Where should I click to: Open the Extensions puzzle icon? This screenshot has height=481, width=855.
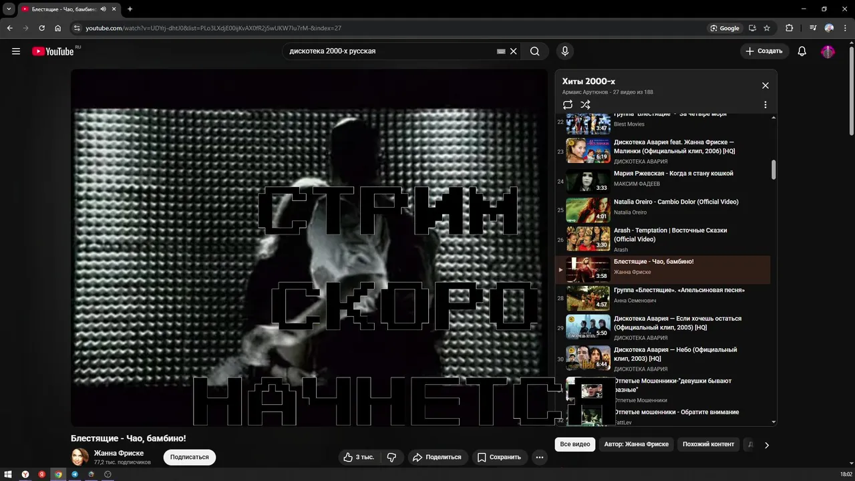(x=790, y=28)
